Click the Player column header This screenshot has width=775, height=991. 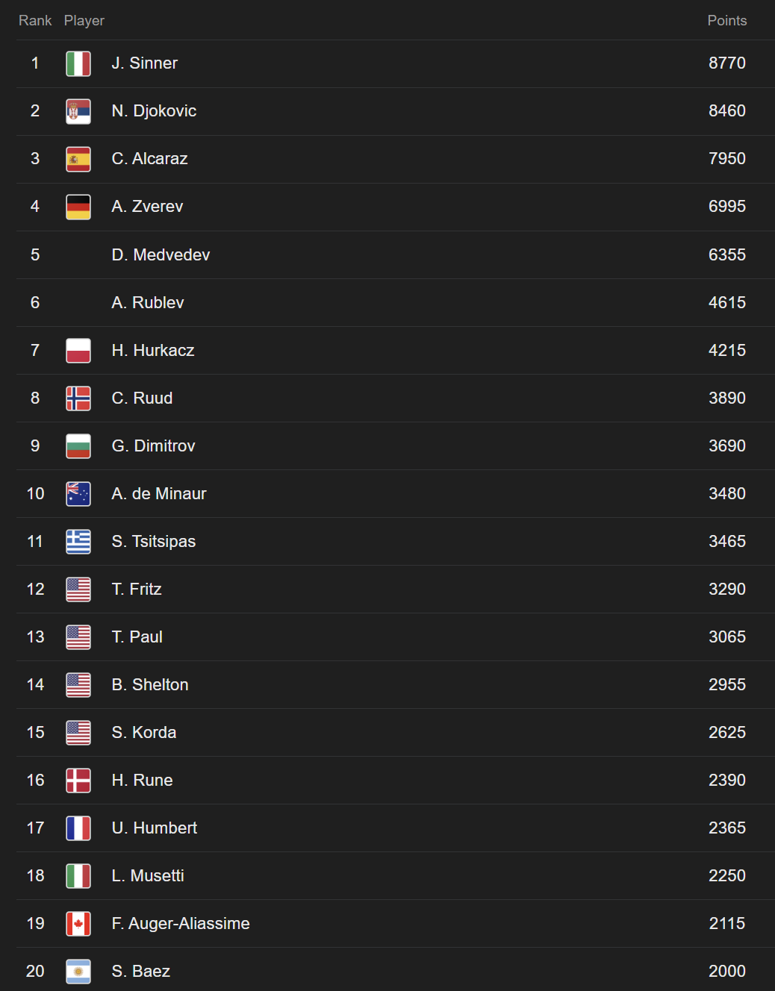coord(84,20)
